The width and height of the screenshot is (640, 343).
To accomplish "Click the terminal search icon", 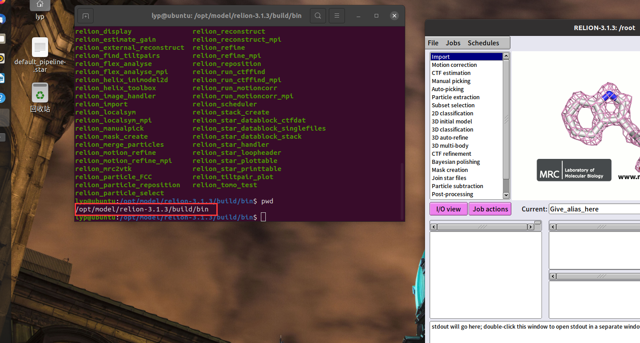I will [318, 15].
